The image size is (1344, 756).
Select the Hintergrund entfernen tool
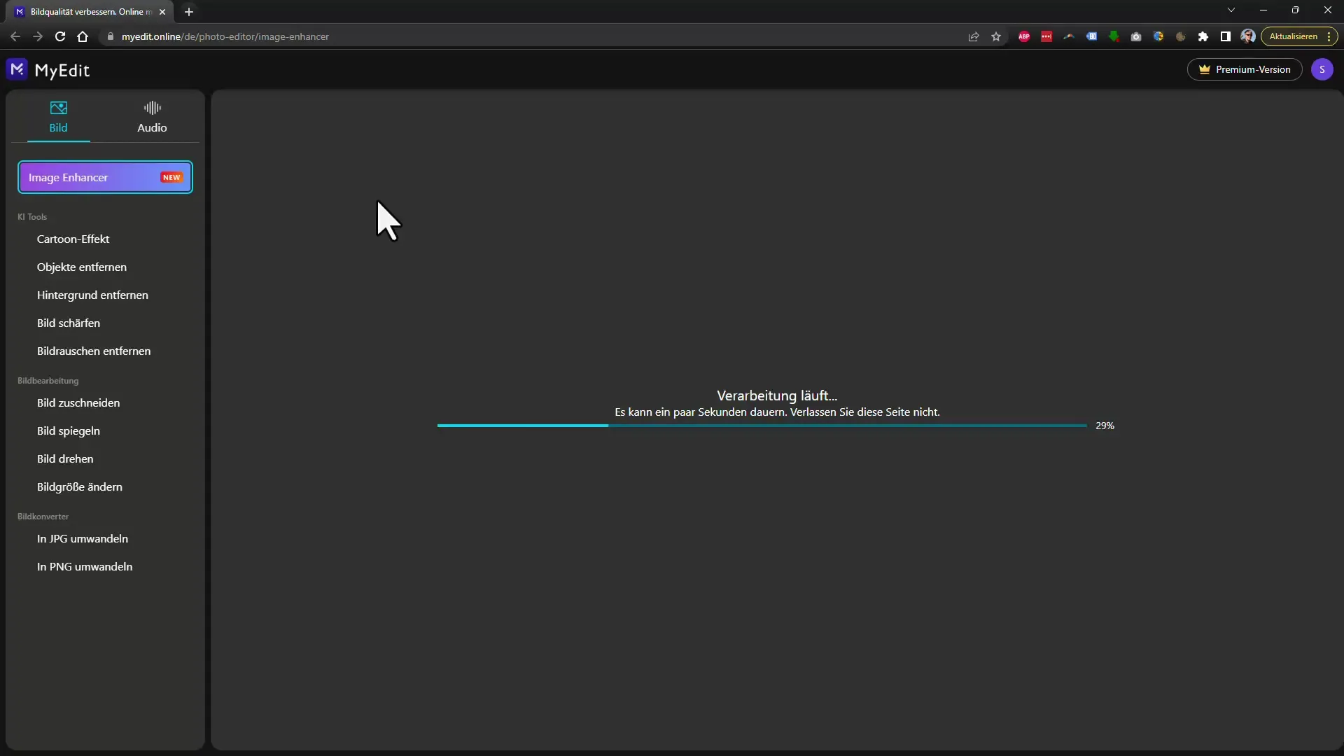click(x=92, y=295)
